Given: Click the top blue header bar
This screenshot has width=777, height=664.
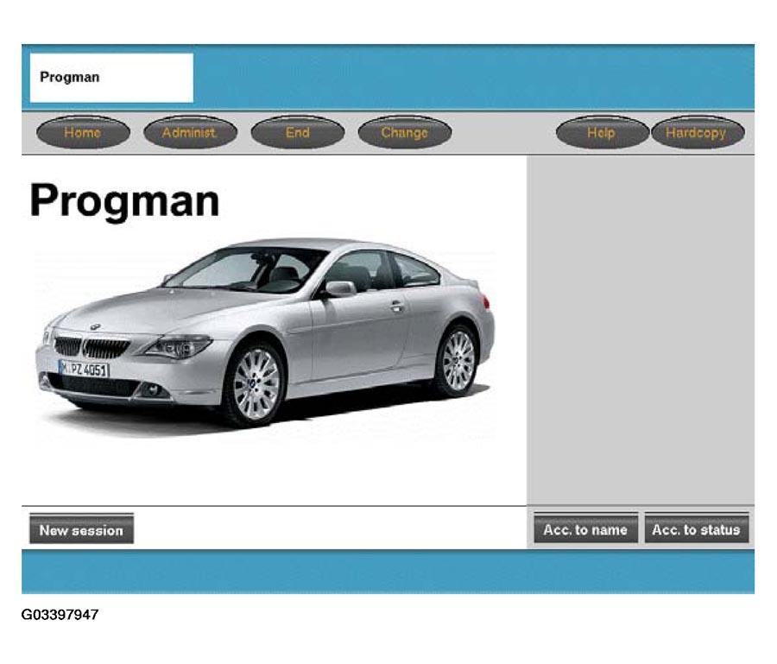Looking at the screenshot, I should tap(473, 78).
